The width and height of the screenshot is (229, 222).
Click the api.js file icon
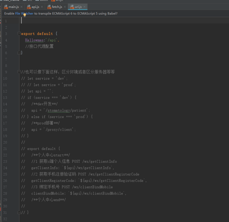click(x=29, y=7)
